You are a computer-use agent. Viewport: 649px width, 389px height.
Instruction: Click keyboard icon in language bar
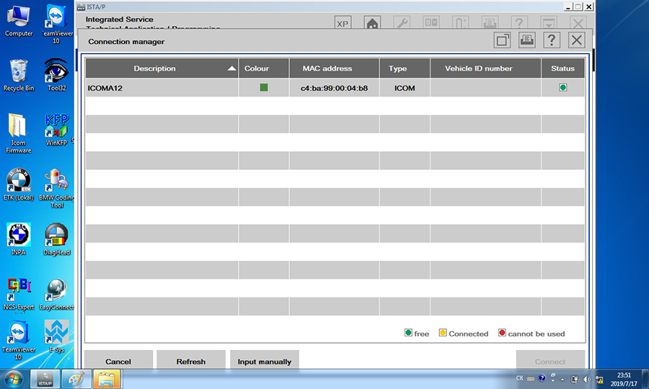[531, 379]
